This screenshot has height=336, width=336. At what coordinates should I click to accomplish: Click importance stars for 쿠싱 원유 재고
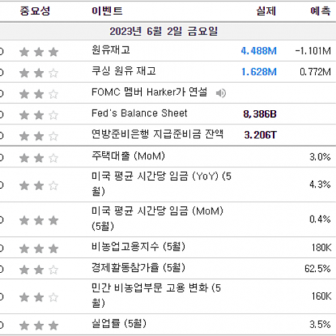click(x=39, y=73)
